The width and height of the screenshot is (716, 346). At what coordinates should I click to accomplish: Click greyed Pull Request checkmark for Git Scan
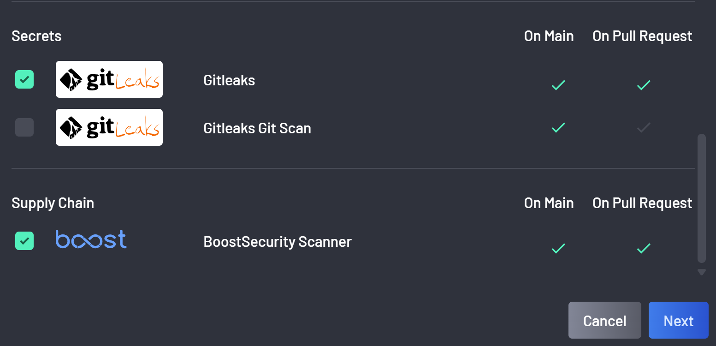click(x=644, y=127)
